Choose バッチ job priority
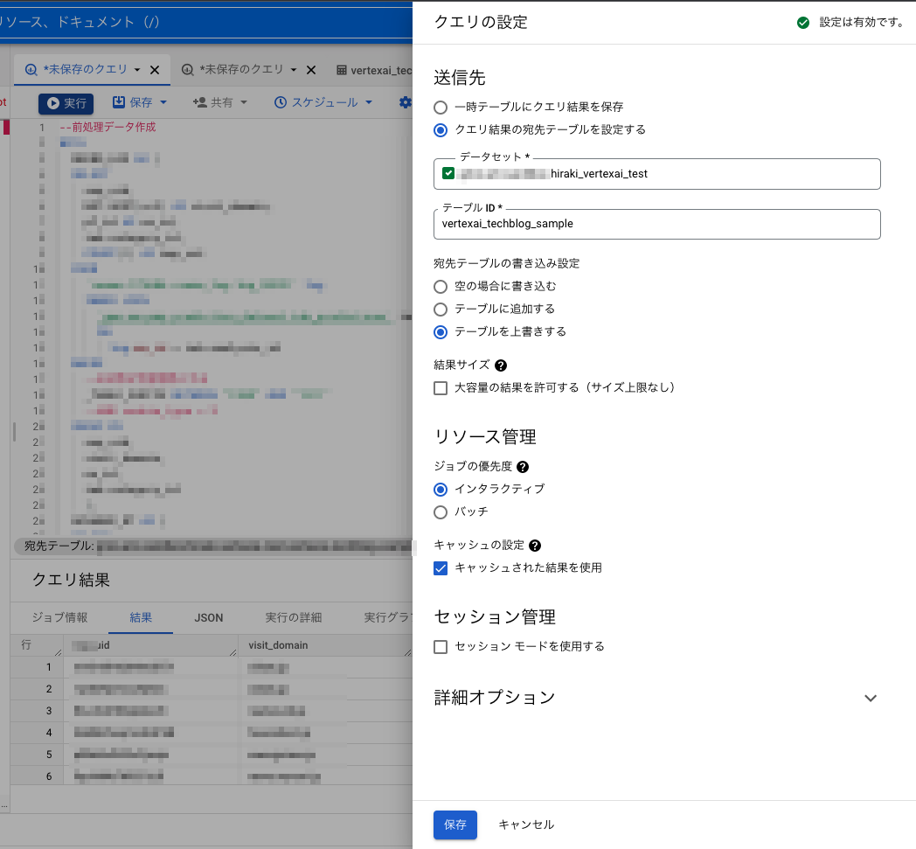 pos(441,511)
